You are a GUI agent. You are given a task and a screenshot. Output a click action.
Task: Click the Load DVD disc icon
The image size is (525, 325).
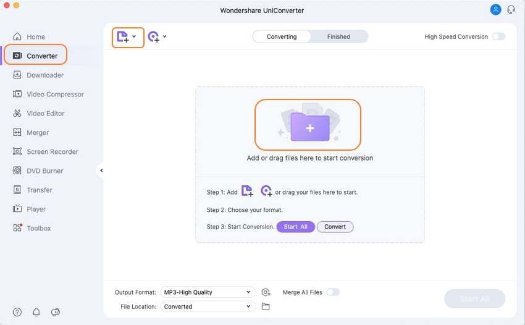154,37
